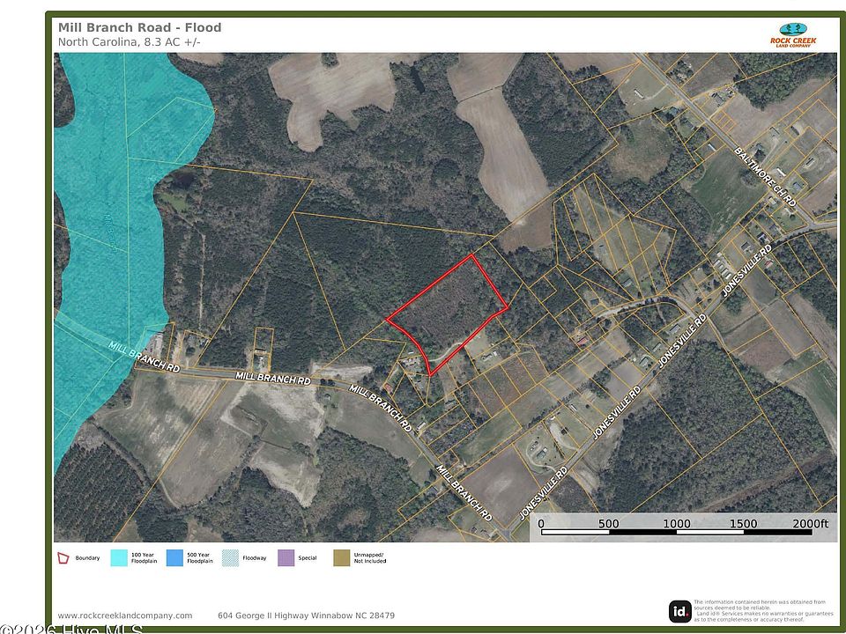Image resolution: width=846 pixels, height=634 pixels.
Task: Click the Mill Branch Road - Flood title
Action: tap(138, 27)
